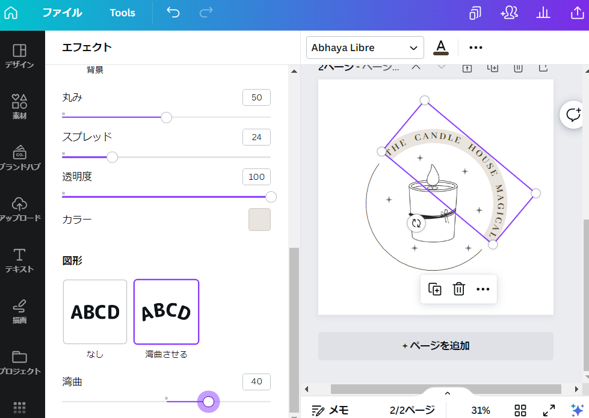Click the page toolbar lock-page icon

(x=467, y=68)
